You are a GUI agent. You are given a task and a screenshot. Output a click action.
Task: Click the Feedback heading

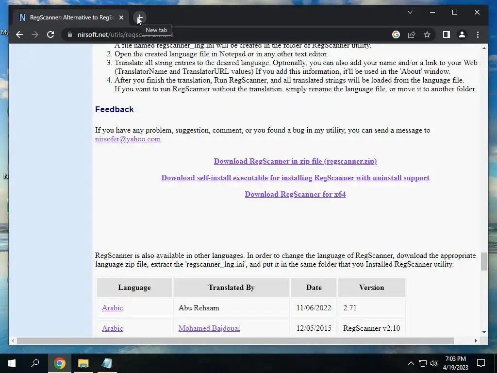pyautogui.click(x=115, y=109)
